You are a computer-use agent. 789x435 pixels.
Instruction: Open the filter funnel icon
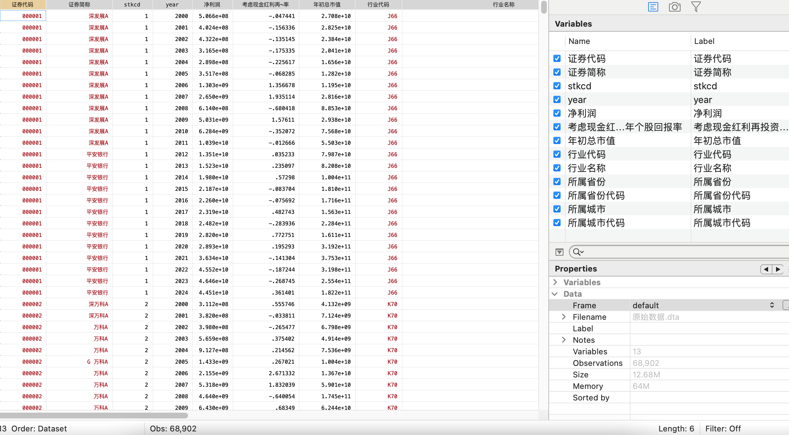coord(696,7)
